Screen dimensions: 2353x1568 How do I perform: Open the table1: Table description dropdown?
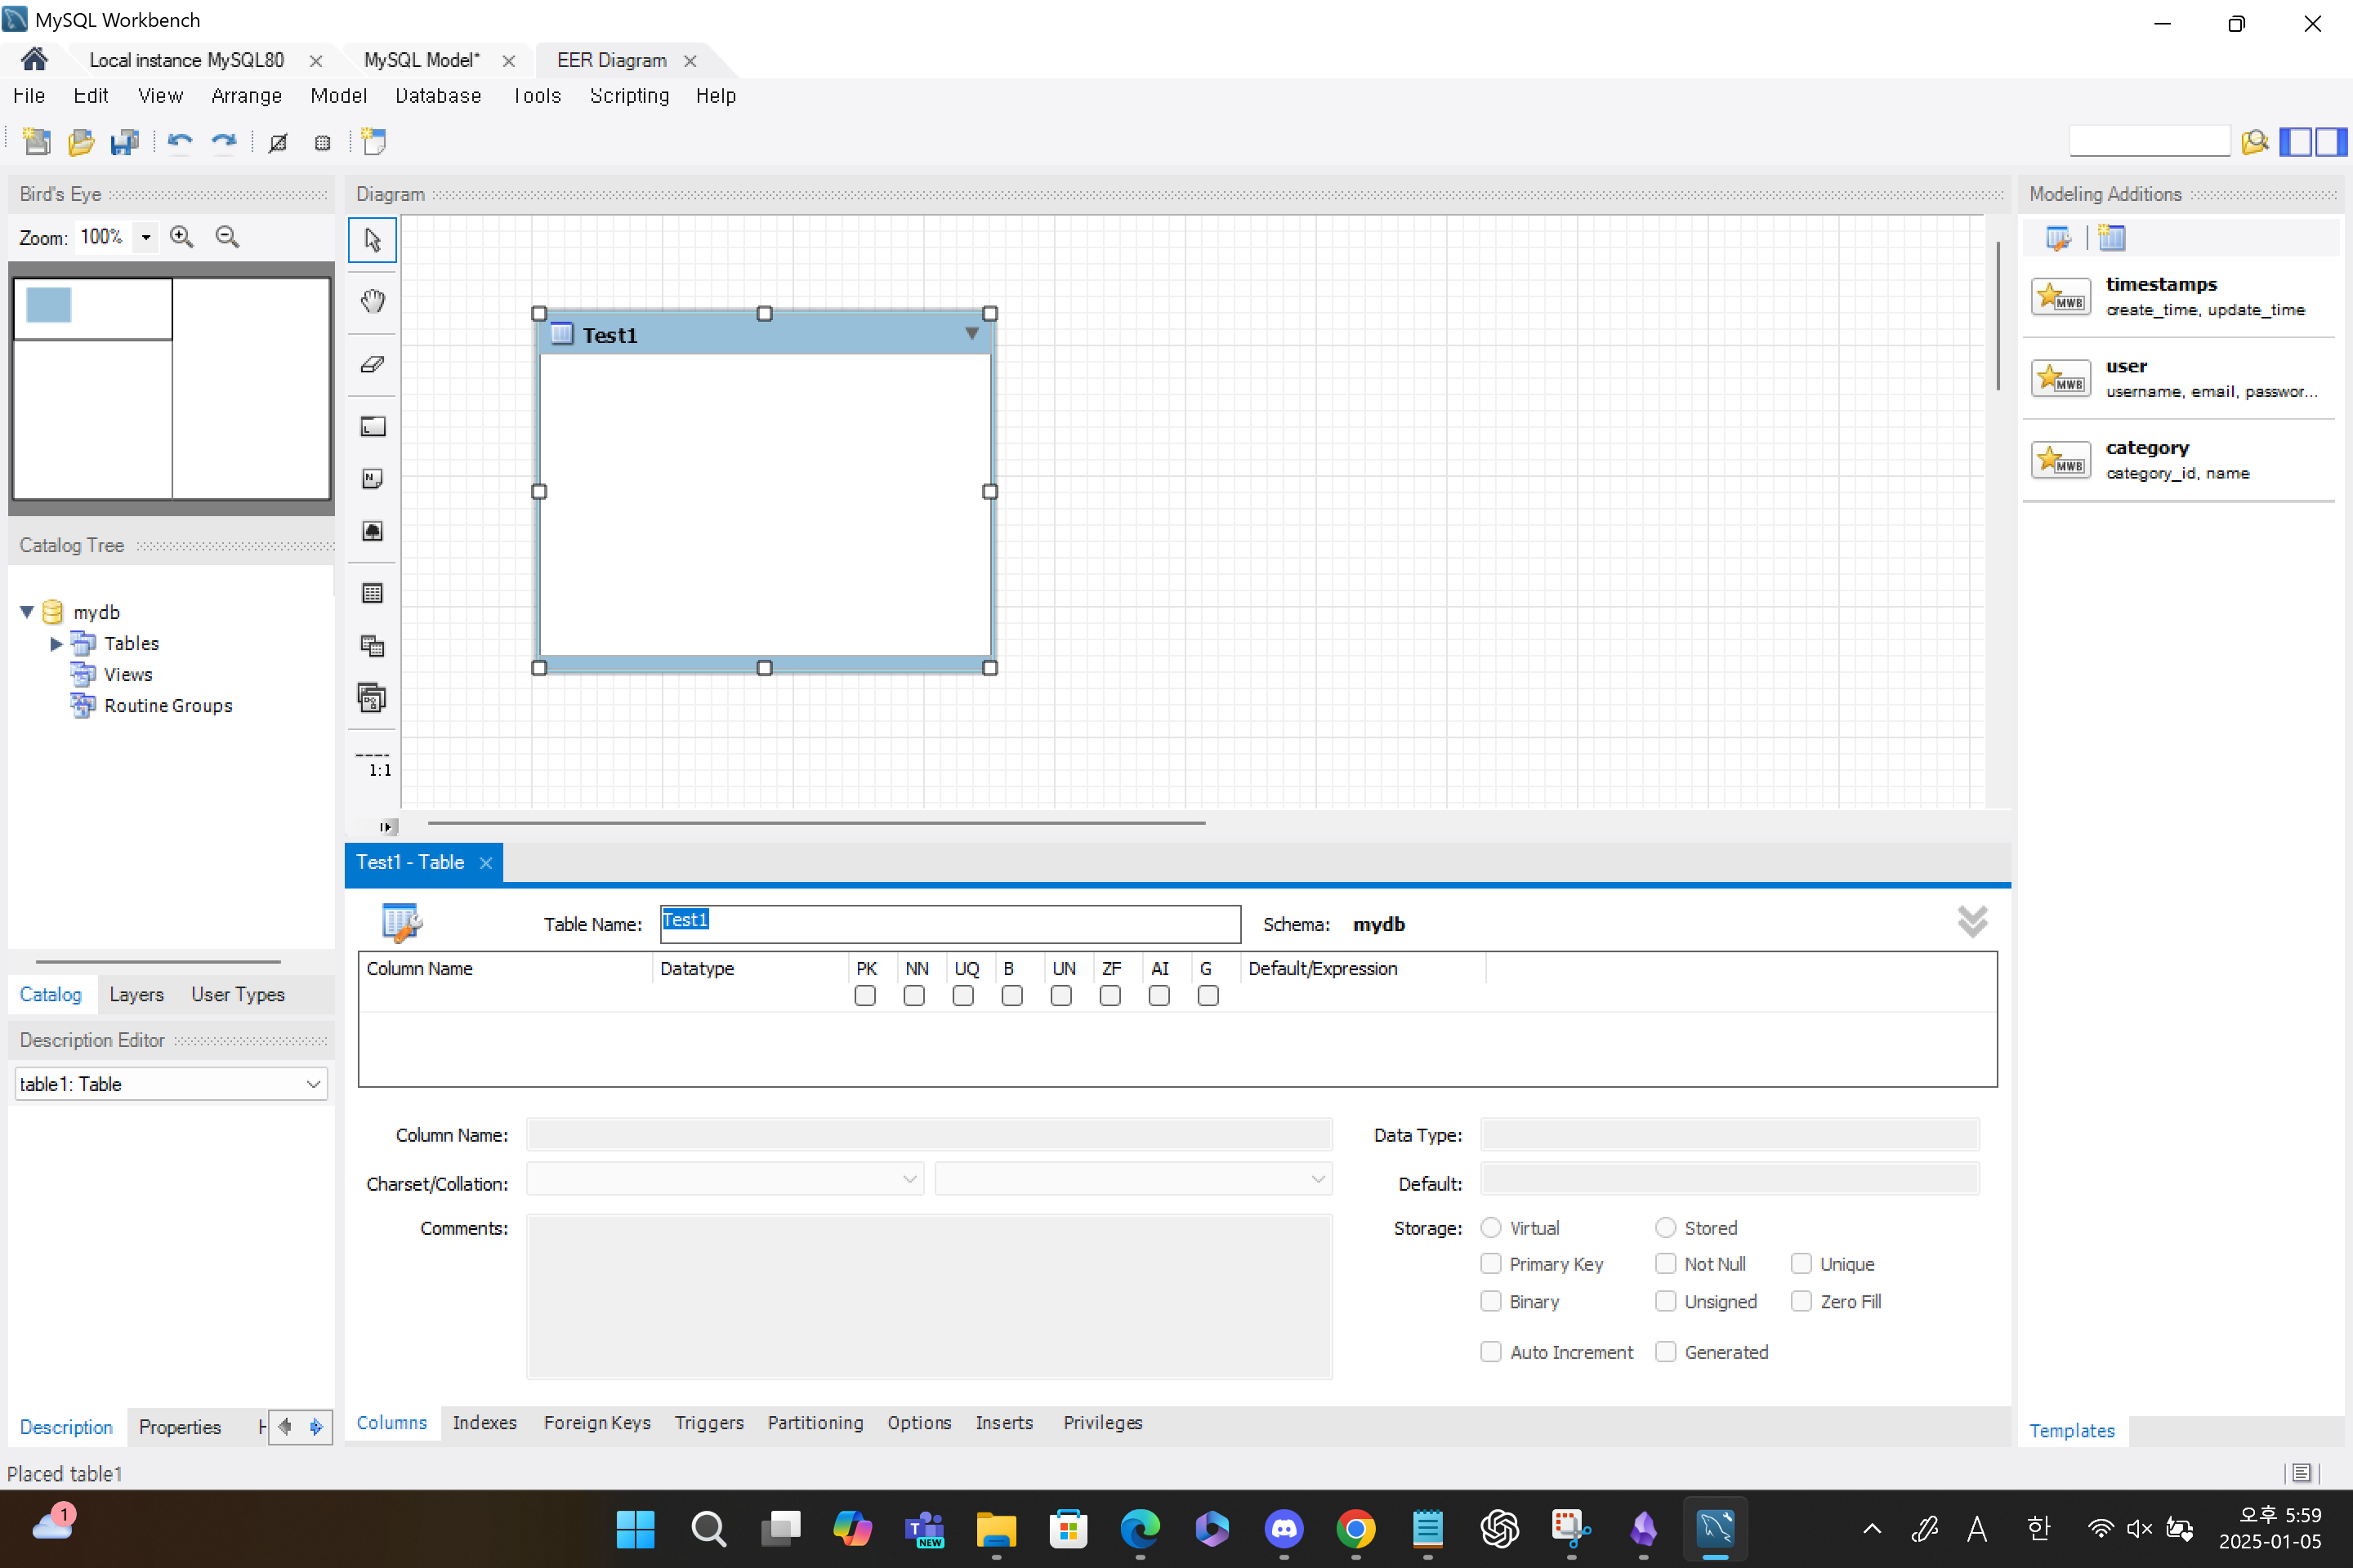coord(171,1084)
